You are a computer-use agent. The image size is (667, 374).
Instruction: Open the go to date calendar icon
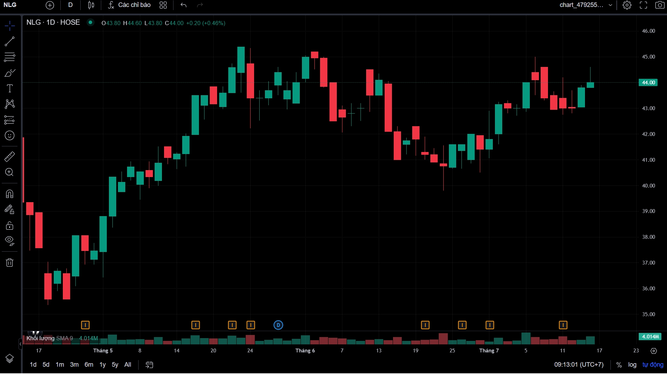point(149,365)
